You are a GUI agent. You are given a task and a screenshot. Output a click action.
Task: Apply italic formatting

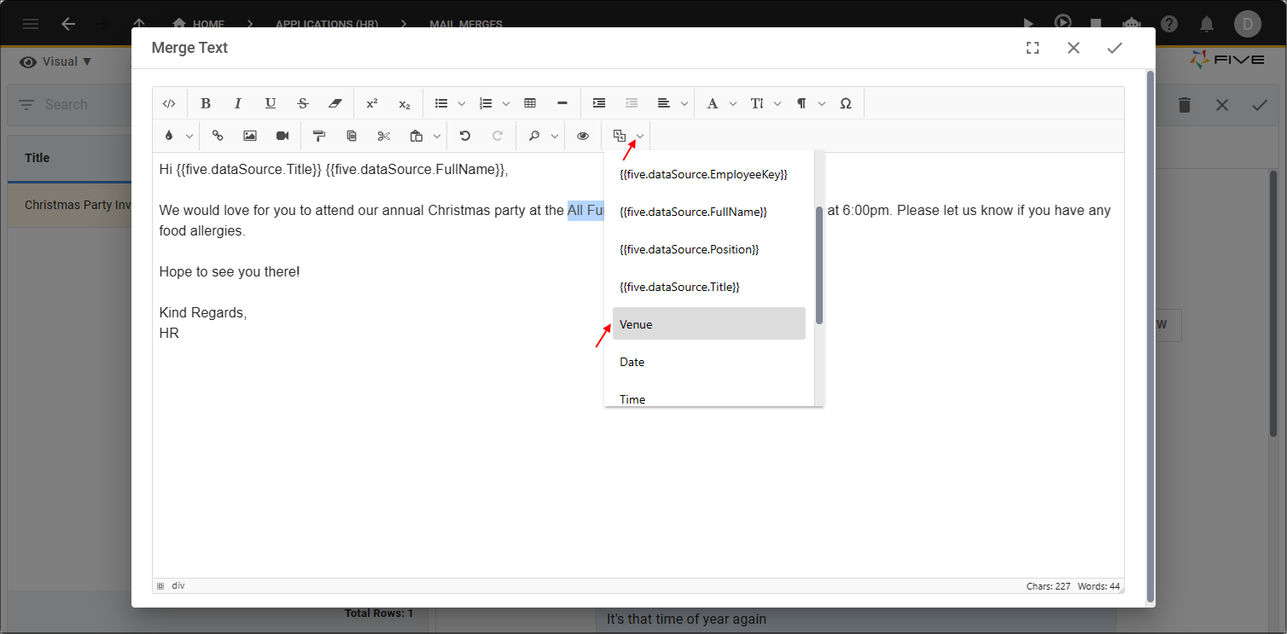238,103
